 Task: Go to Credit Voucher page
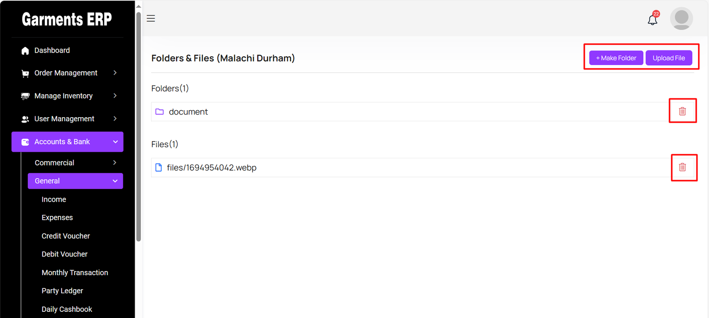[66, 236]
